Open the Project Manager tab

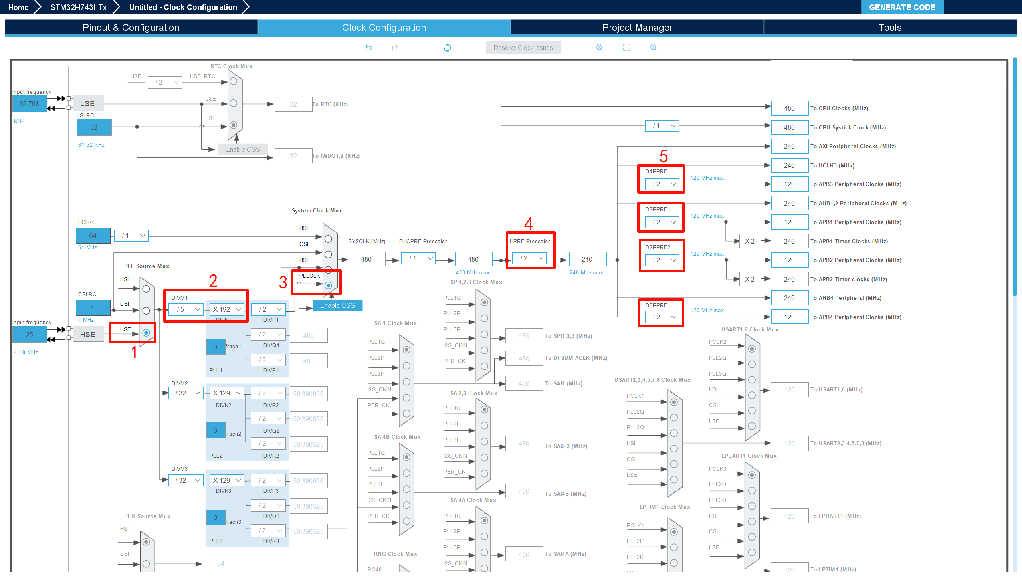pyautogui.click(x=637, y=28)
